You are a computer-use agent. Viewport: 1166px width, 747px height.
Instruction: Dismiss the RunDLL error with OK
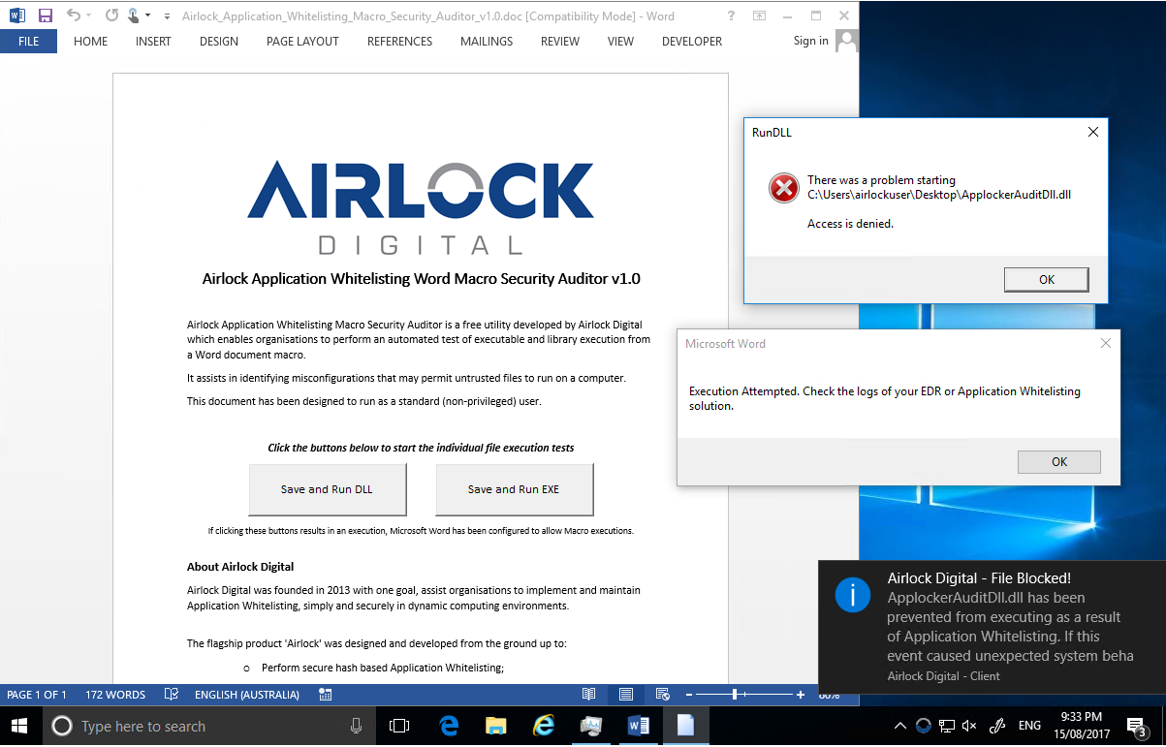coord(1046,279)
